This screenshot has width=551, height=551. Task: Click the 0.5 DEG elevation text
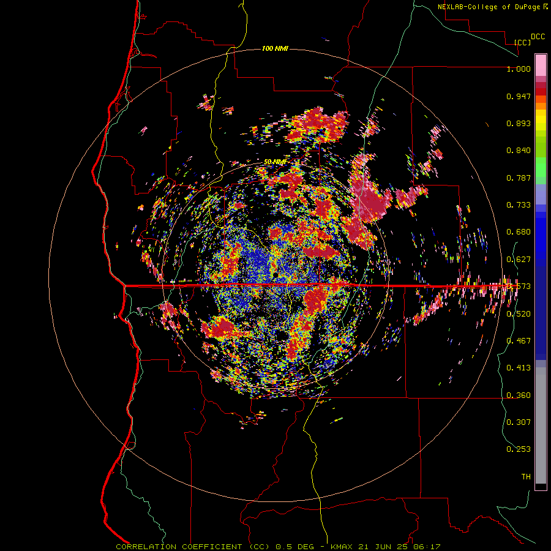[295, 547]
